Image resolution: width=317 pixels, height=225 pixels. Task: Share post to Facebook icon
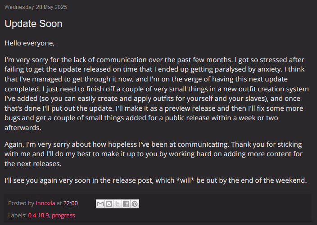pyautogui.click(x=126, y=204)
